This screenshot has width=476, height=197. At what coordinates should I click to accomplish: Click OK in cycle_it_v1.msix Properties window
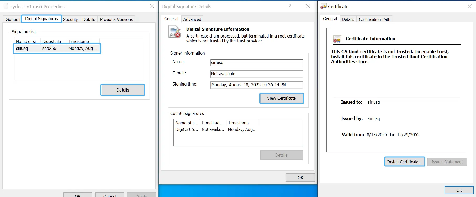(x=78, y=195)
